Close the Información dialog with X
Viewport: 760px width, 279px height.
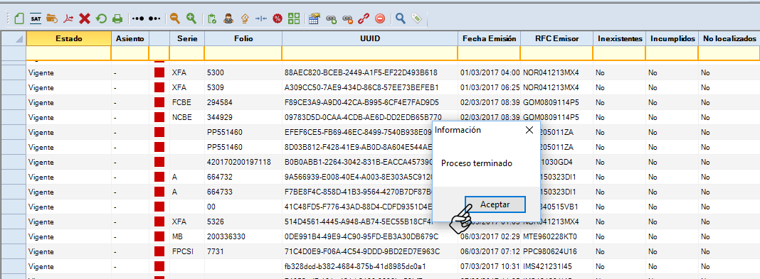tap(529, 130)
